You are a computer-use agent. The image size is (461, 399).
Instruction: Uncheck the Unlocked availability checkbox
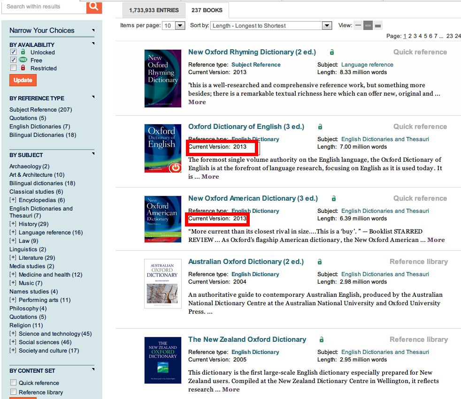coord(13,52)
